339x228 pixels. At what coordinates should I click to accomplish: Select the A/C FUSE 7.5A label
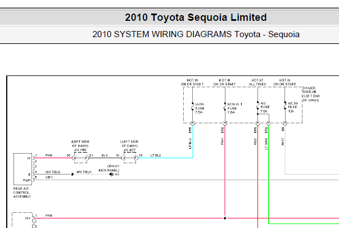[x=265, y=107]
